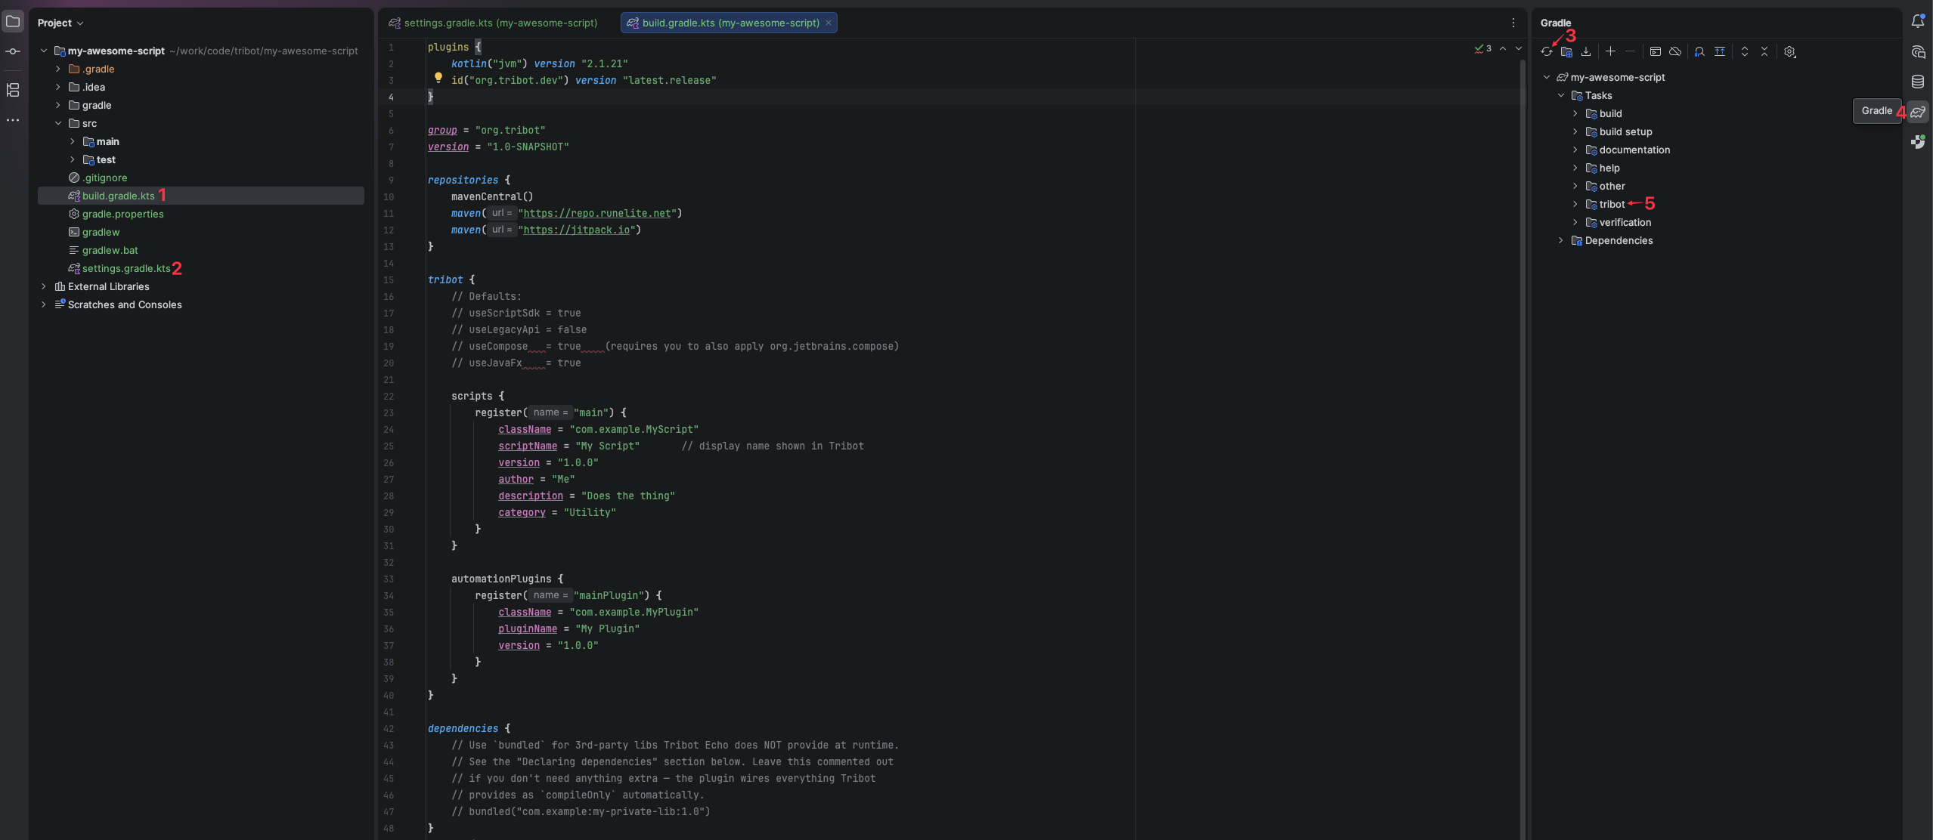1933x840 pixels.
Task: Open the Database tool window
Action: pos(1918,82)
